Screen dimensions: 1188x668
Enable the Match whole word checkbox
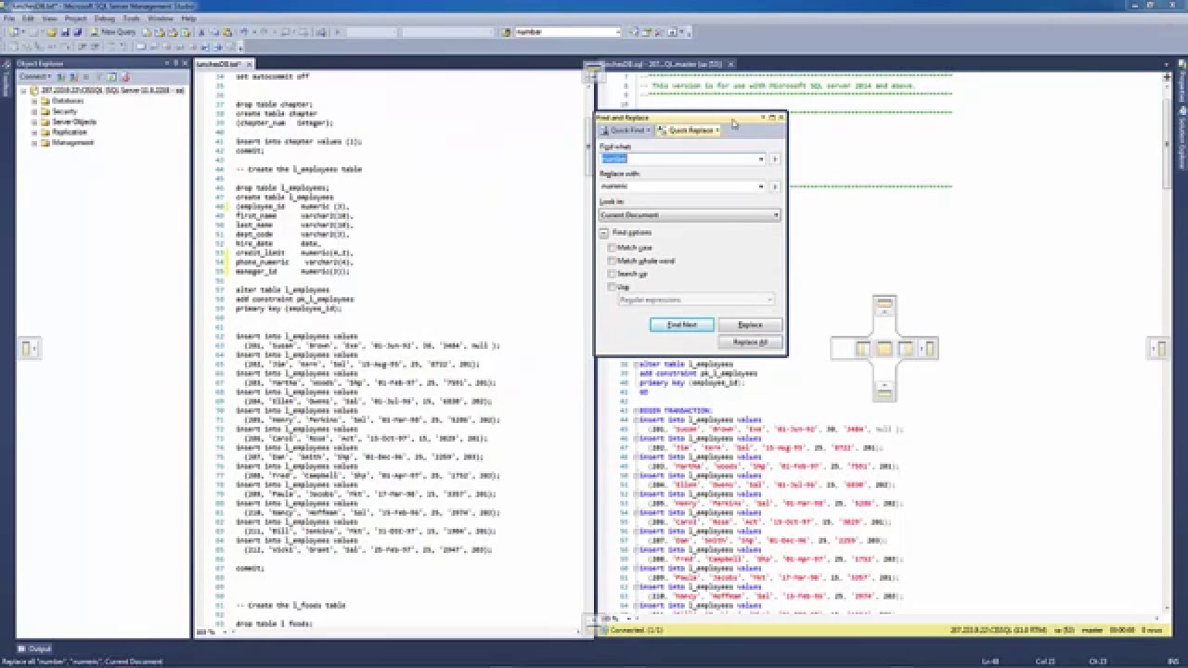[612, 261]
